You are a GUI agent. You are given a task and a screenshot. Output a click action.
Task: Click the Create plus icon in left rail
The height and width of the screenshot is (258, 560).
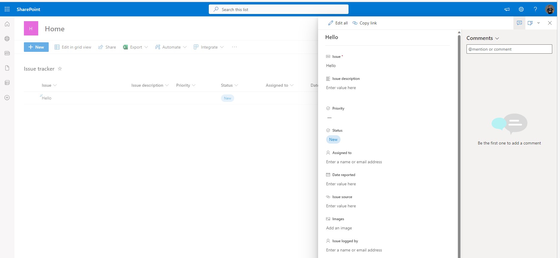click(x=7, y=98)
